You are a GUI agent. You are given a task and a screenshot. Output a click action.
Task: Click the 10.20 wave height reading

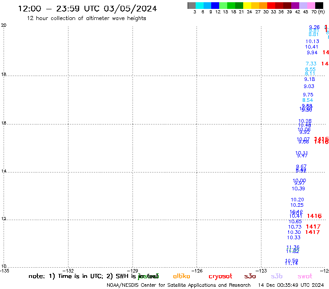click(297, 200)
